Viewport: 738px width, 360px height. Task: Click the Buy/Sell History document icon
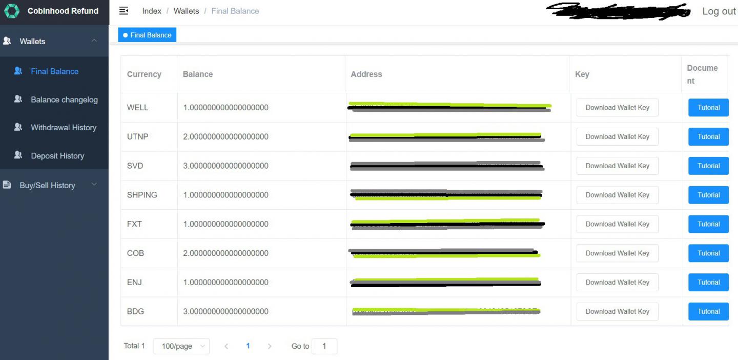7,185
